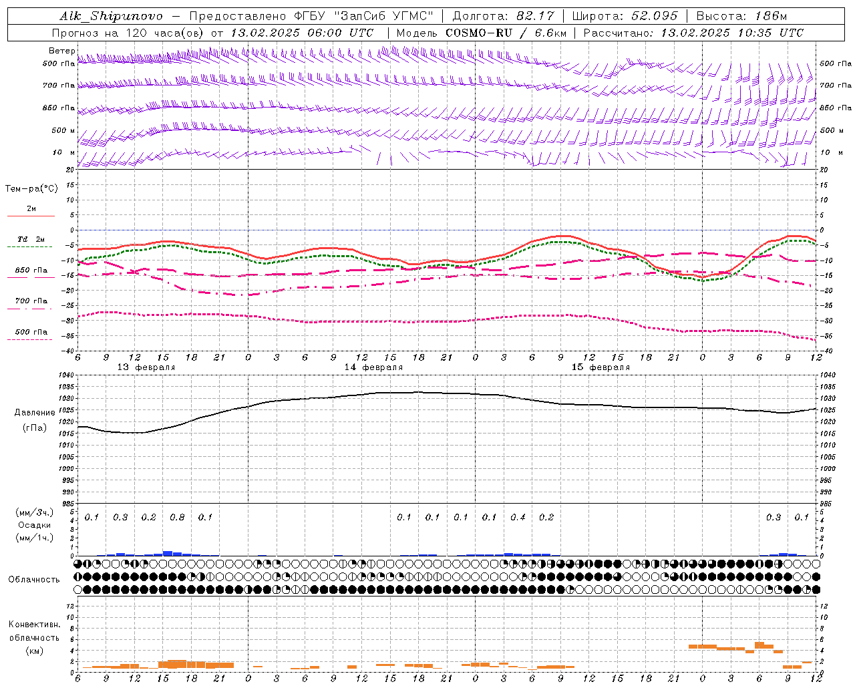
Task: Click the station name Alk_Shipunovo in header
Action: pos(112,16)
